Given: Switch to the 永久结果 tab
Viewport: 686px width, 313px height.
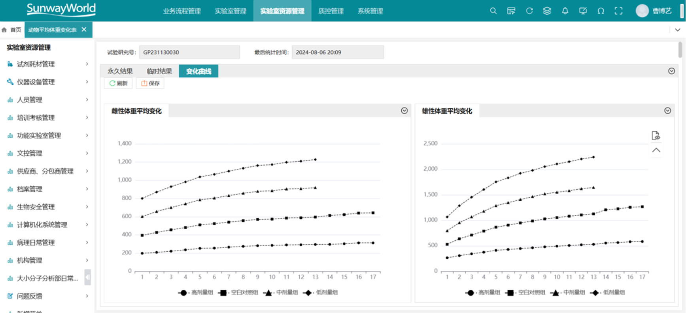Looking at the screenshot, I should point(120,71).
